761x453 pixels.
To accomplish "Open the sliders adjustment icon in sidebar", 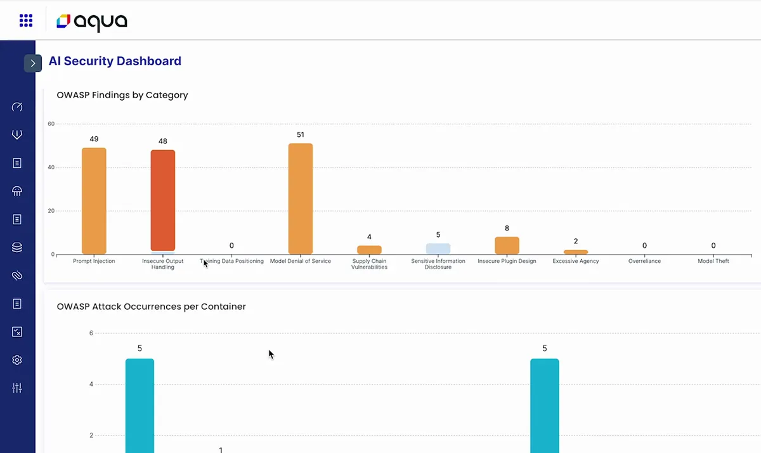I will 17,388.
